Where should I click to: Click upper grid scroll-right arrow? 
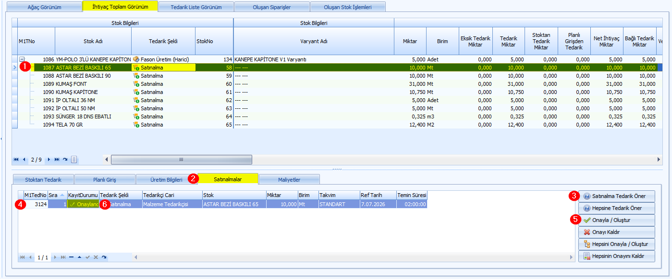coord(659,159)
